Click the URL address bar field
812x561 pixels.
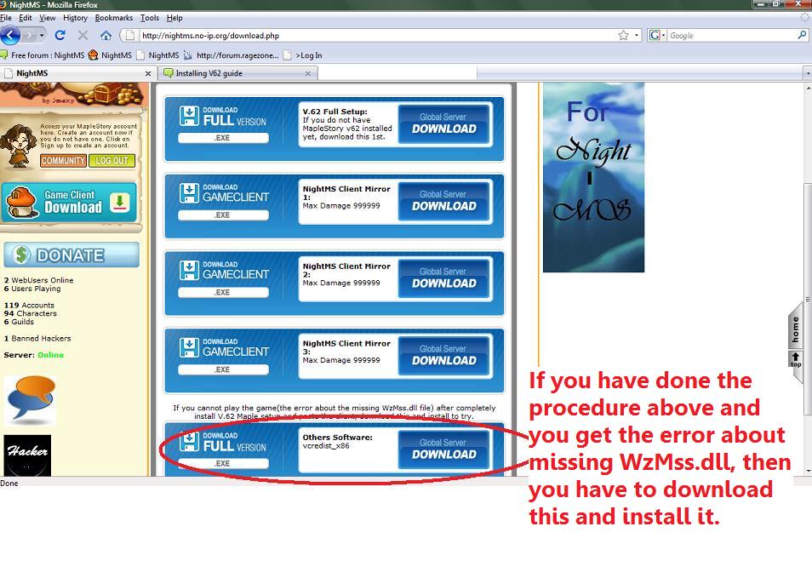[x=380, y=35]
